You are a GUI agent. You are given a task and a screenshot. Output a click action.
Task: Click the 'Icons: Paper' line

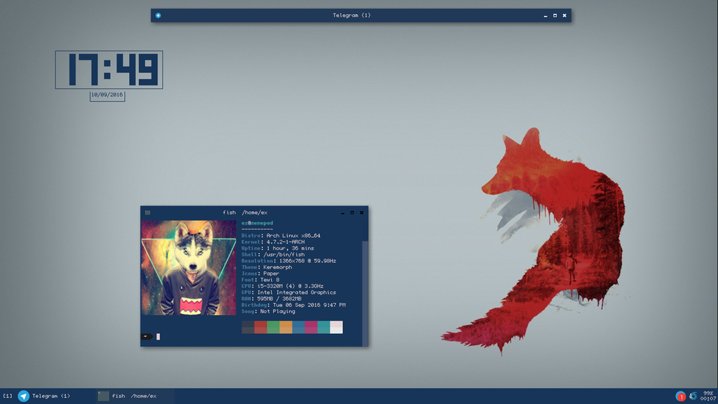pyautogui.click(x=261, y=274)
